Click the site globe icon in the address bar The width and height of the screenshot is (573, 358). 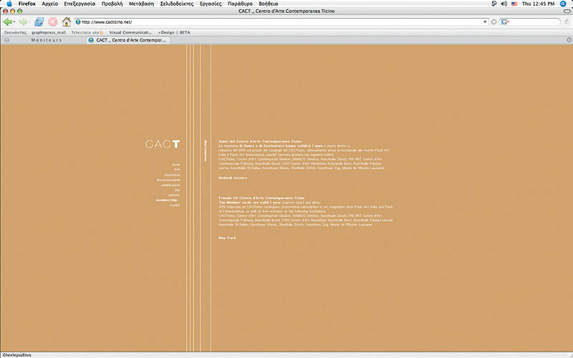pos(78,22)
